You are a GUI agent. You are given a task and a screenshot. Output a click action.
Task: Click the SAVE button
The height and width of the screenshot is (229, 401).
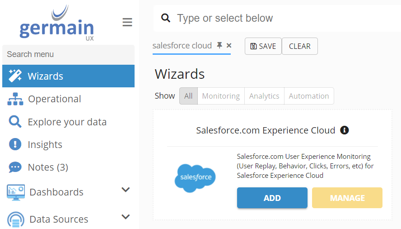(x=263, y=46)
